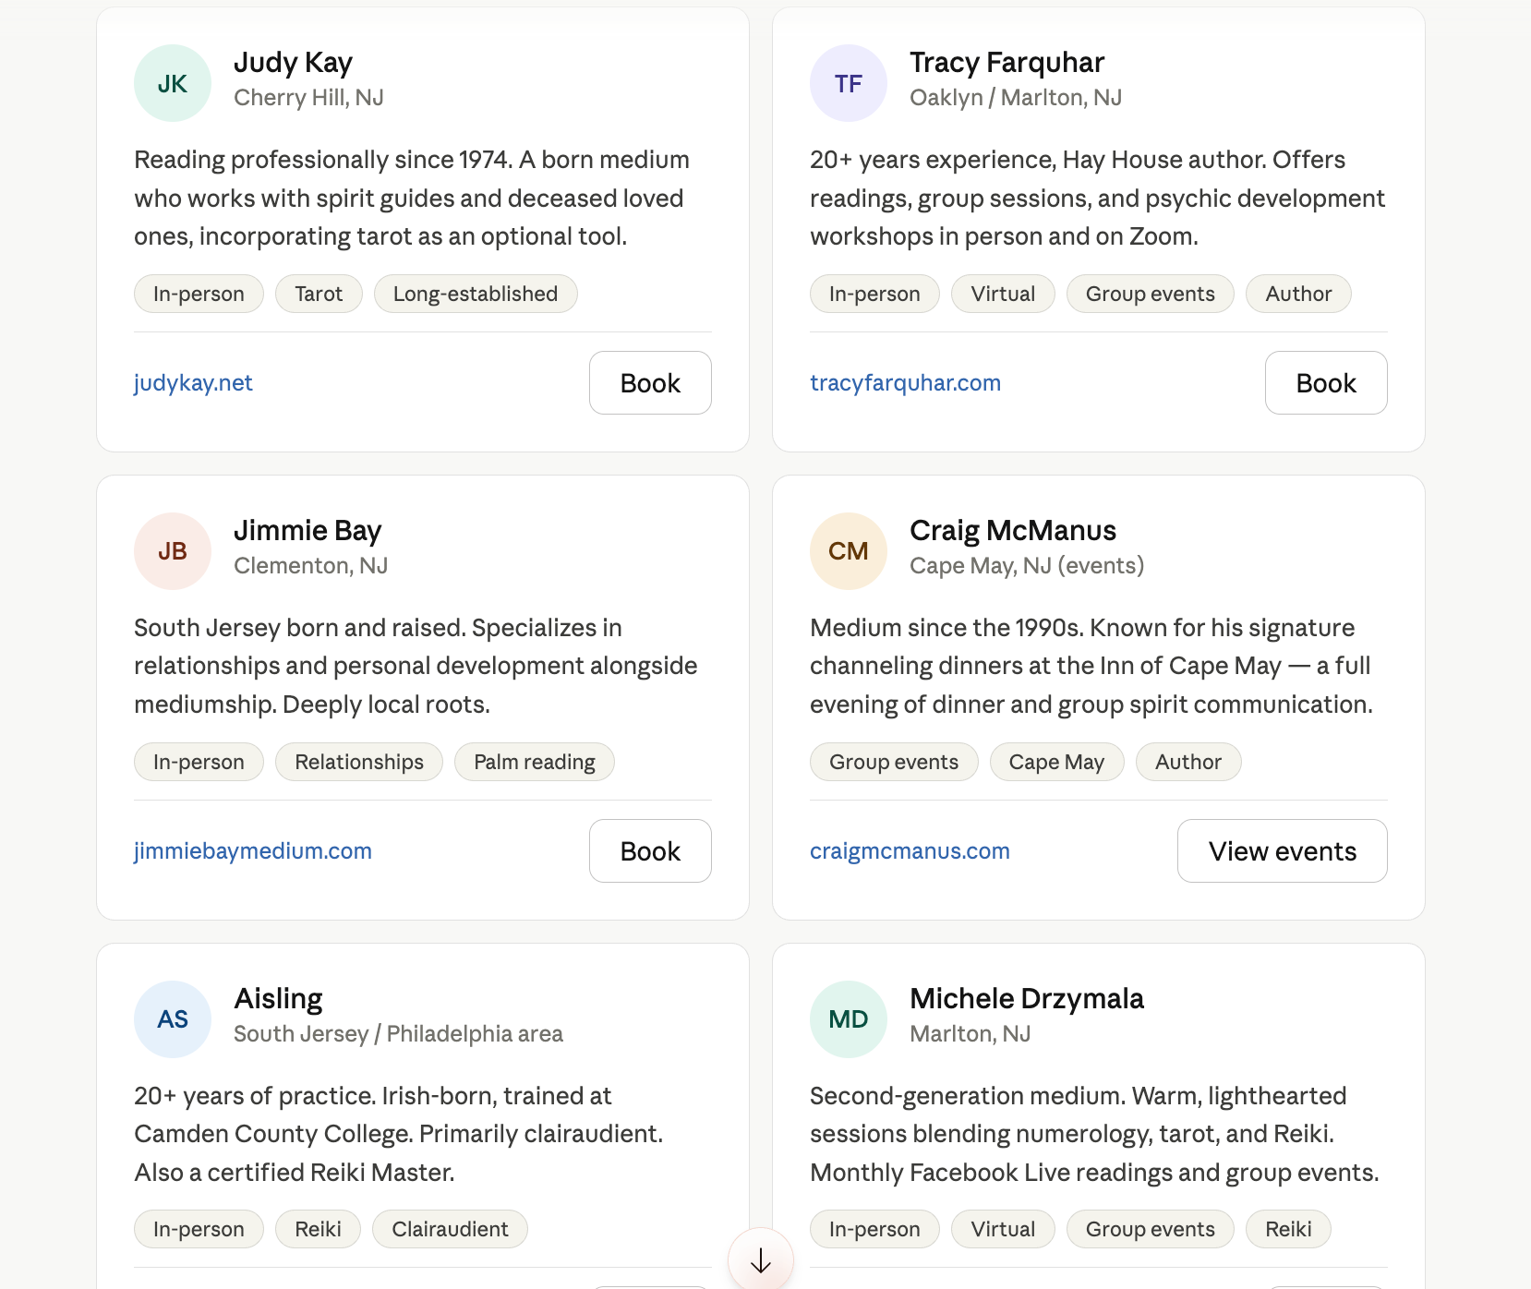The image size is (1531, 1289).
Task: Open the jimmiebaymedium.com link
Action: pyautogui.click(x=253, y=851)
